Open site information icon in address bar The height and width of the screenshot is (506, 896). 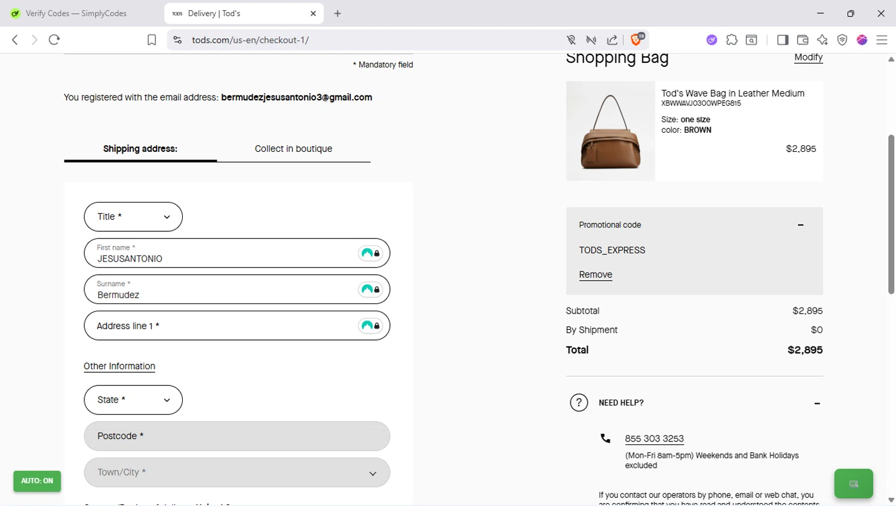(x=177, y=40)
